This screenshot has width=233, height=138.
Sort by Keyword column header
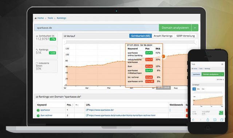coord(42,105)
